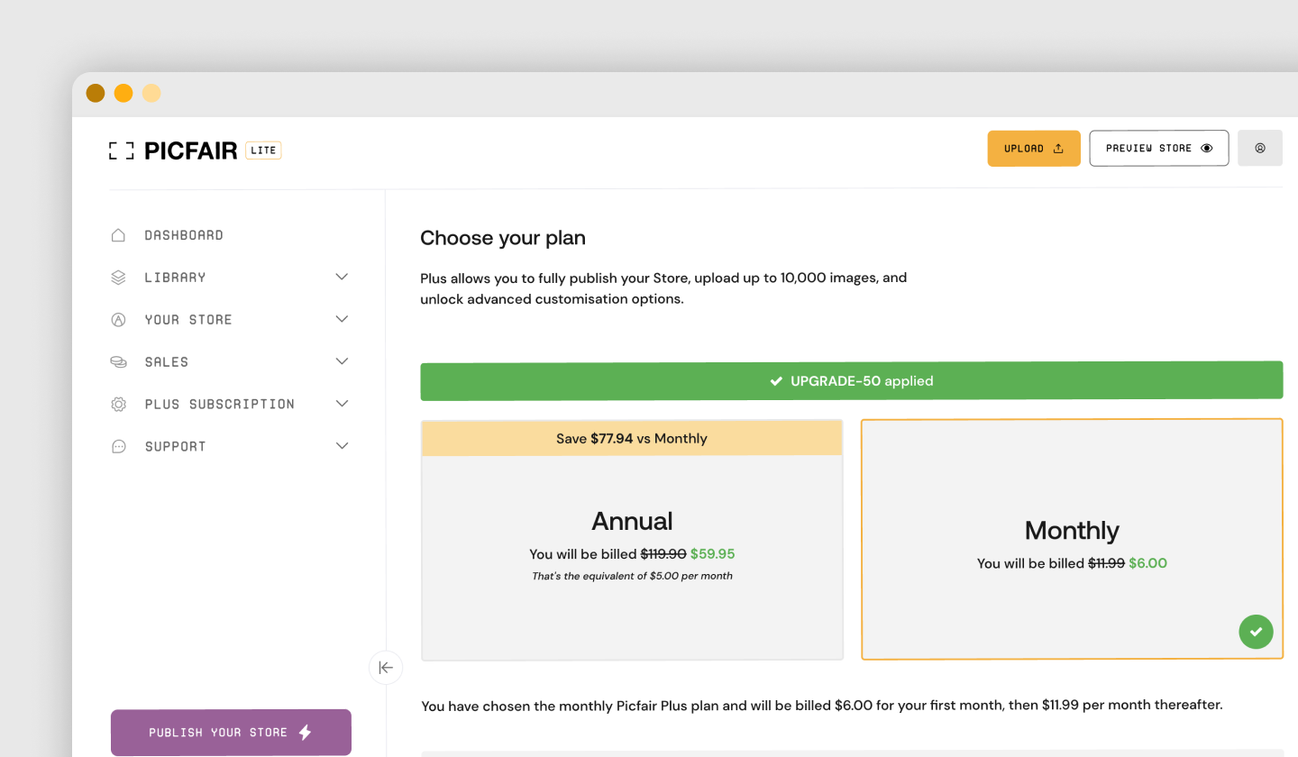Viewport: 1298px width, 757px height.
Task: Select the Monthly plan card
Action: click(x=1072, y=539)
